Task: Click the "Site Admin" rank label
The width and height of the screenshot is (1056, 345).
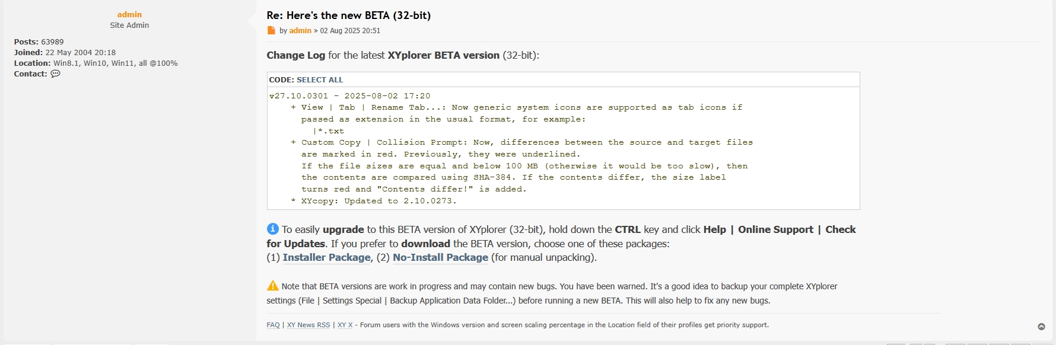Action: point(129,25)
